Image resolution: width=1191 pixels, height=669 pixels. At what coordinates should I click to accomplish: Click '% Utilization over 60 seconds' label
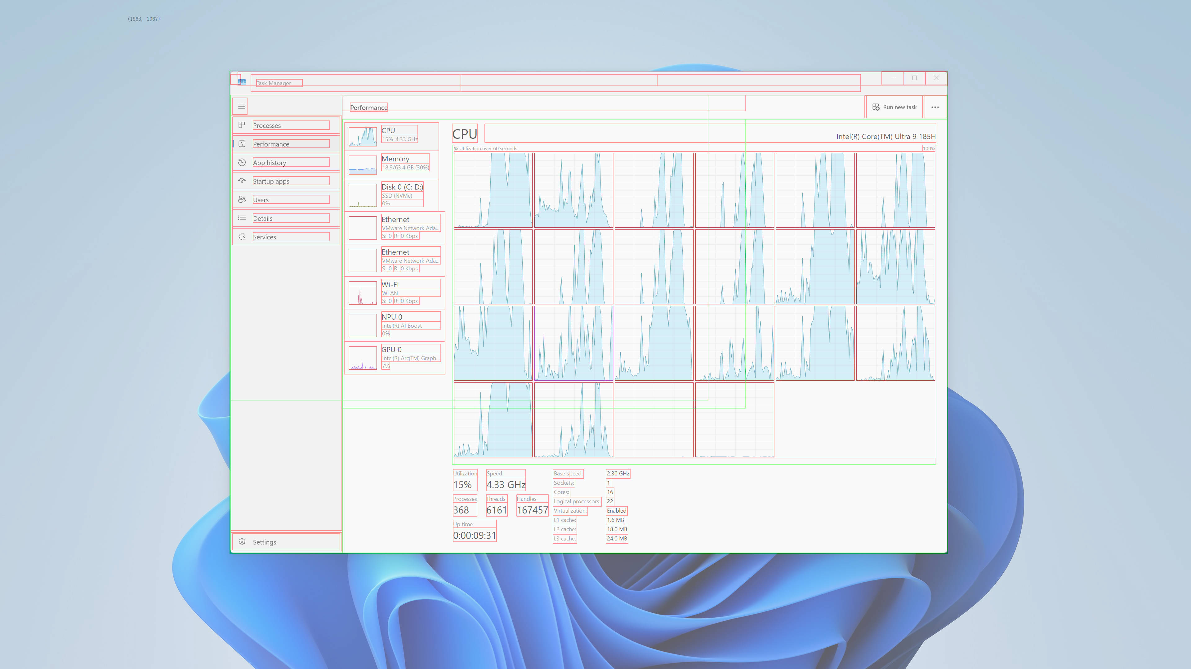point(485,149)
